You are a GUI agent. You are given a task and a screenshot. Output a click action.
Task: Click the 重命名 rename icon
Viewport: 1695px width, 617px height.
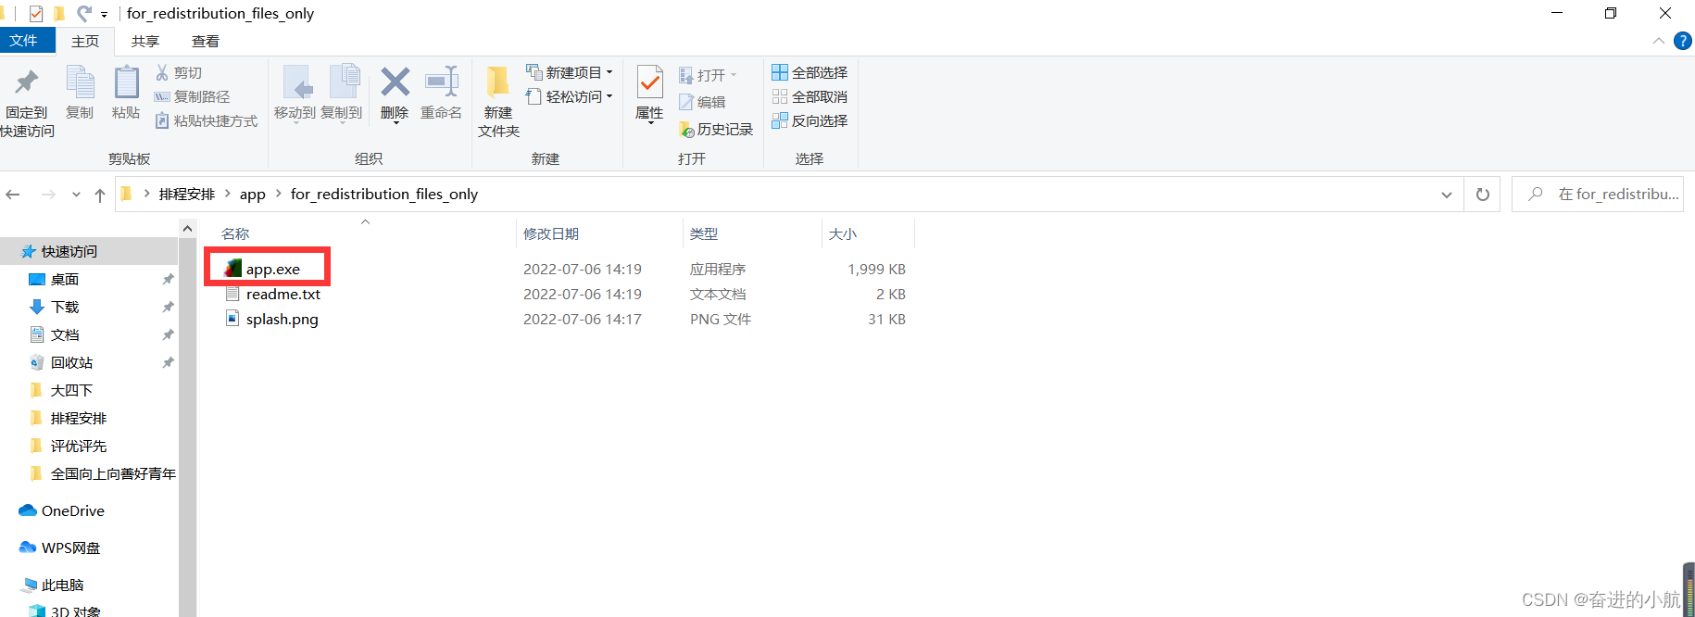(x=442, y=82)
